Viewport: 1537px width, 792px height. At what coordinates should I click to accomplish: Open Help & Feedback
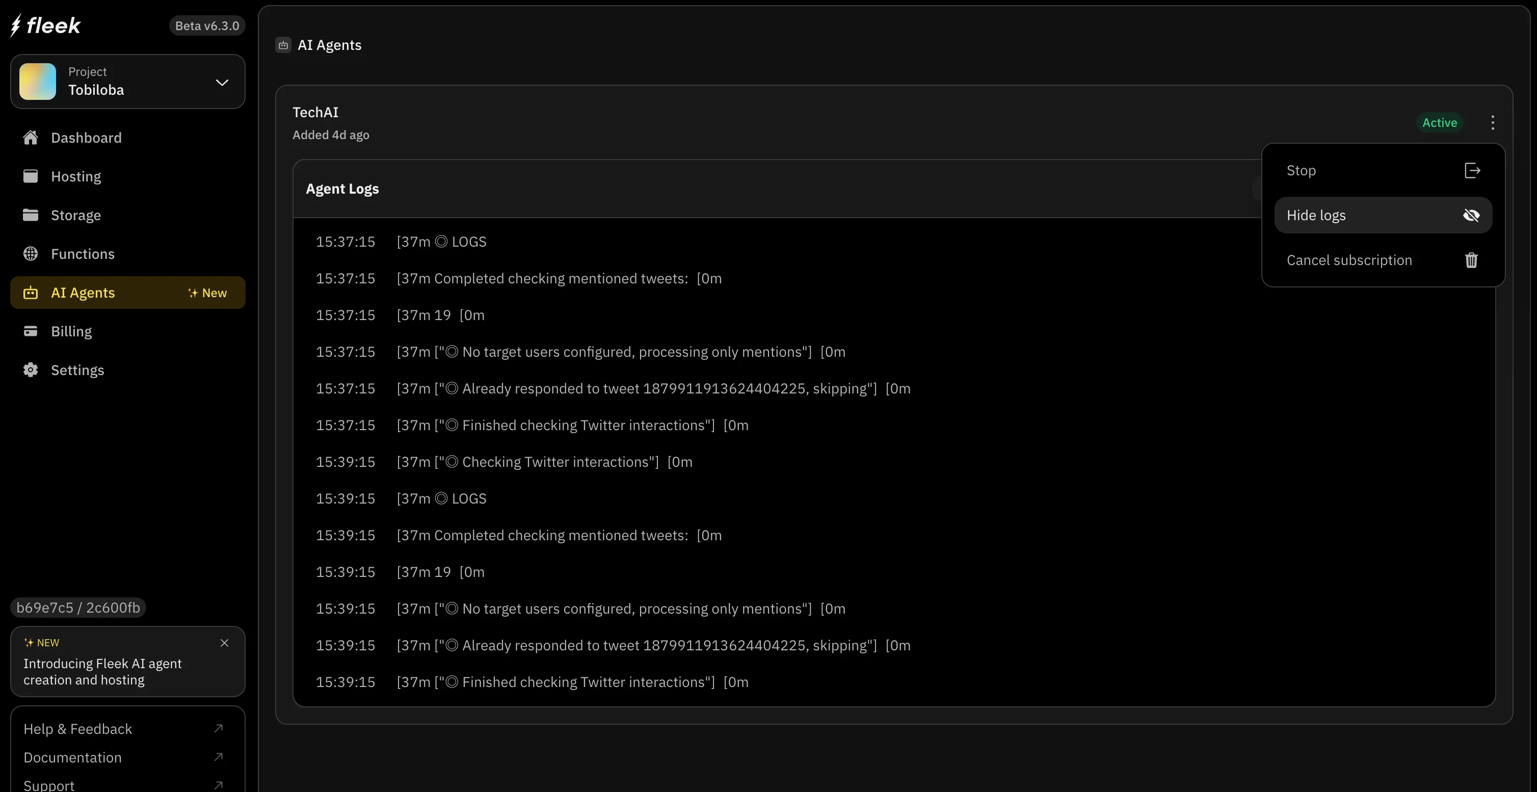click(77, 729)
